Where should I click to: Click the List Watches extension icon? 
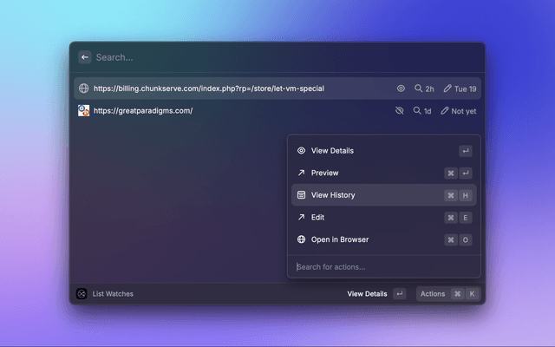pos(82,294)
